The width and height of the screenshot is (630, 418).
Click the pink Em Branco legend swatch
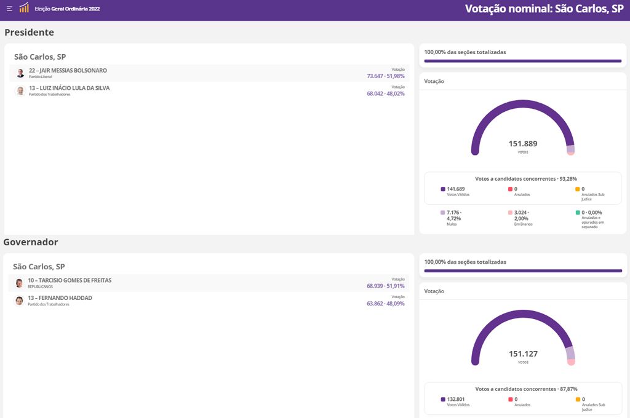pyautogui.click(x=510, y=213)
